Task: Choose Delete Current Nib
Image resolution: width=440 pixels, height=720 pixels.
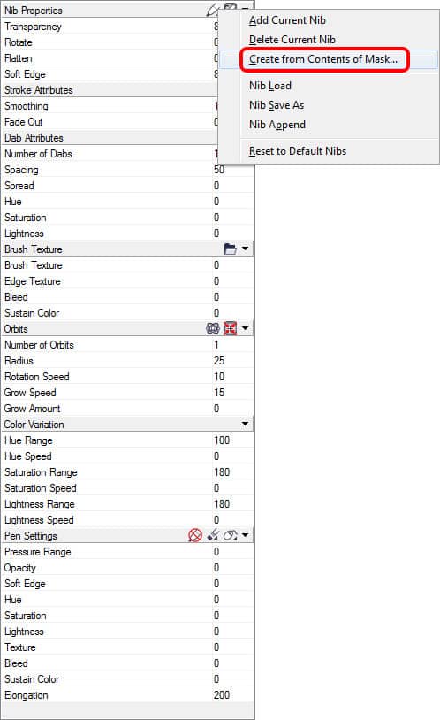Action: pos(292,40)
